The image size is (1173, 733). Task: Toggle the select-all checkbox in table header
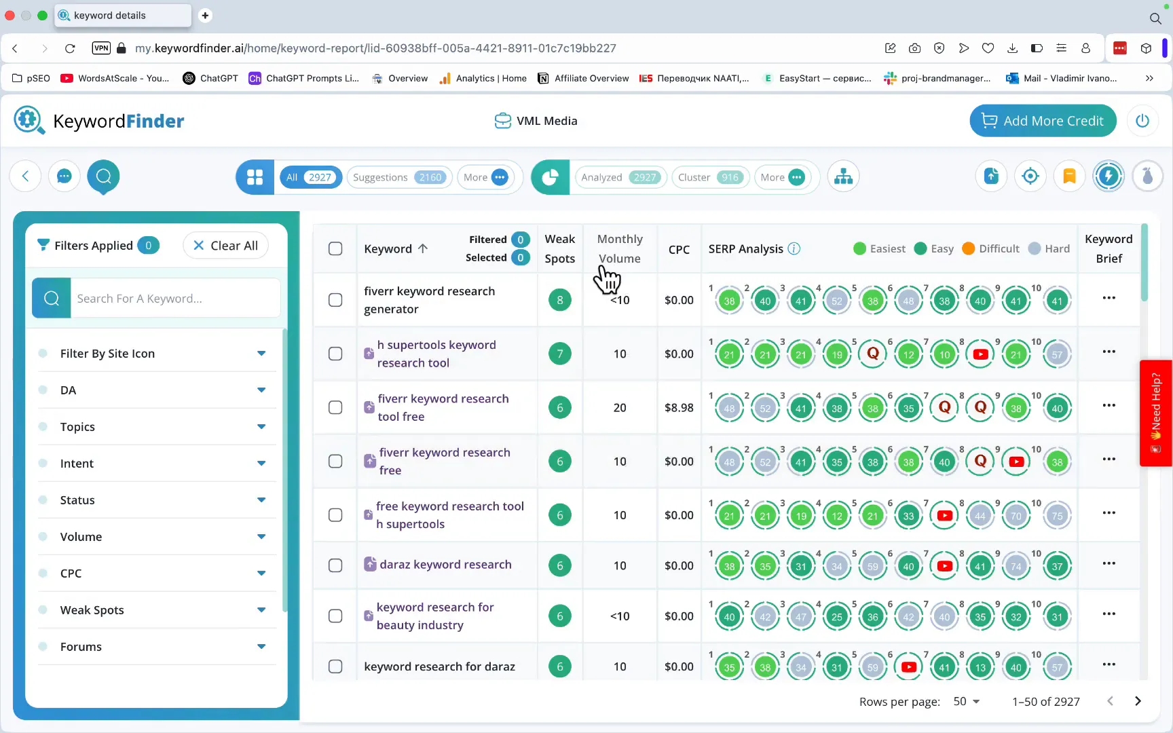(x=335, y=248)
